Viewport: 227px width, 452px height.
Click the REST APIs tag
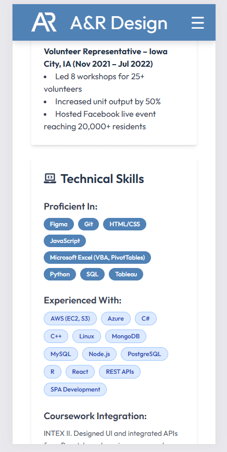tap(120, 372)
